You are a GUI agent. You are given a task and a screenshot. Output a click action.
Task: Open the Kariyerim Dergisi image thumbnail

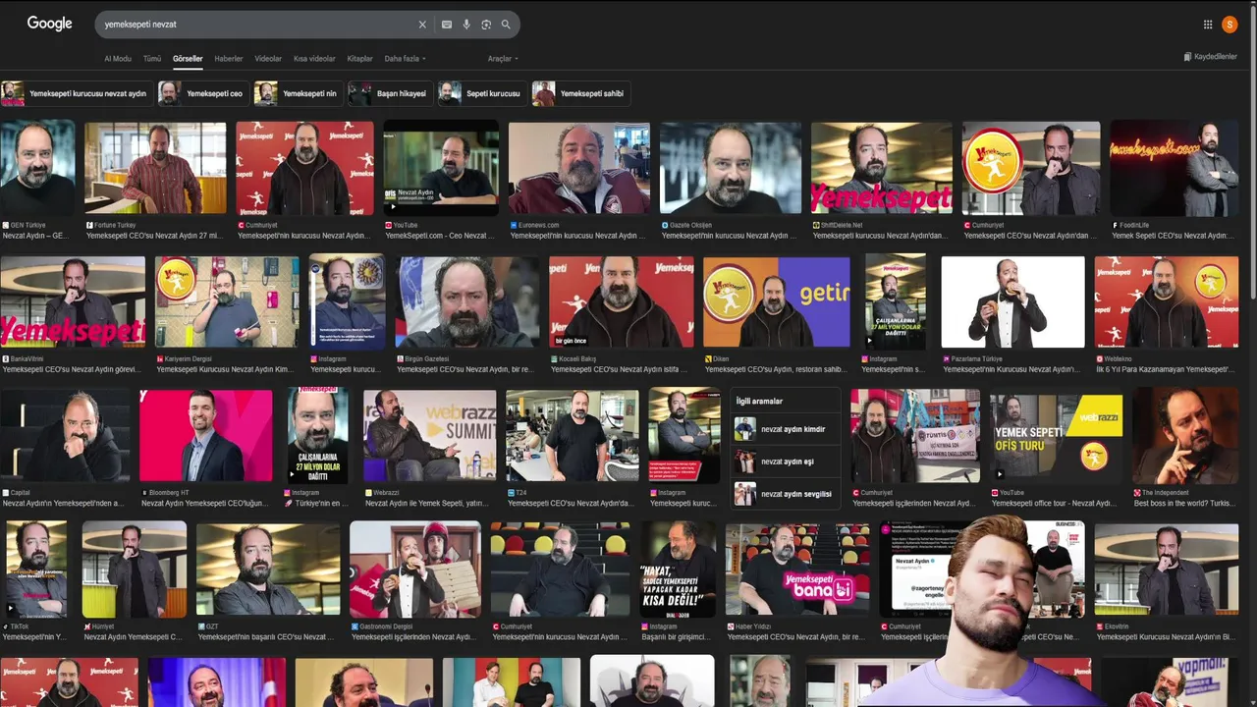click(x=227, y=301)
